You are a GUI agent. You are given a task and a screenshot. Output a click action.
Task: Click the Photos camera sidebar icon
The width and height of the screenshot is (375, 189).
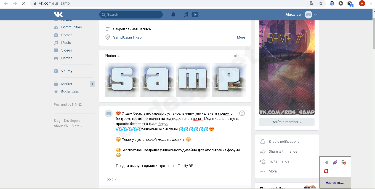56,35
